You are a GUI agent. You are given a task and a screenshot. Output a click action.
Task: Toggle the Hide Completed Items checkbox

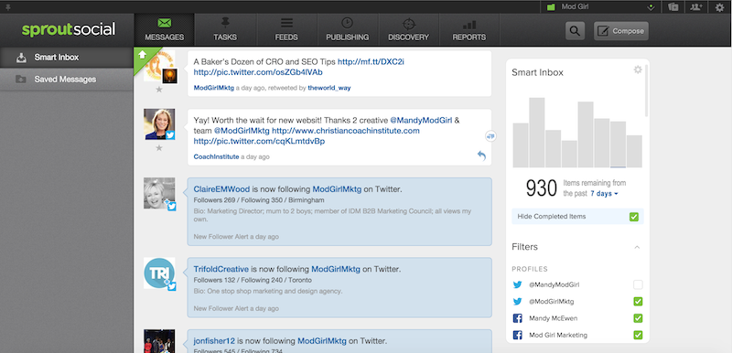click(x=633, y=217)
